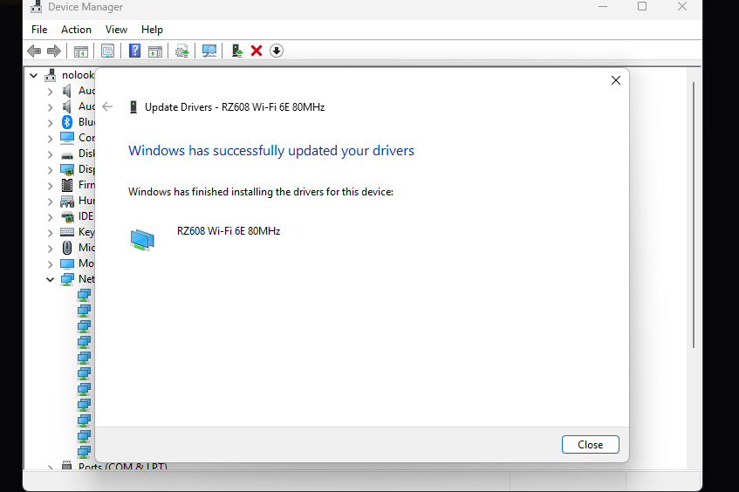Expand the Computer category

50,139
